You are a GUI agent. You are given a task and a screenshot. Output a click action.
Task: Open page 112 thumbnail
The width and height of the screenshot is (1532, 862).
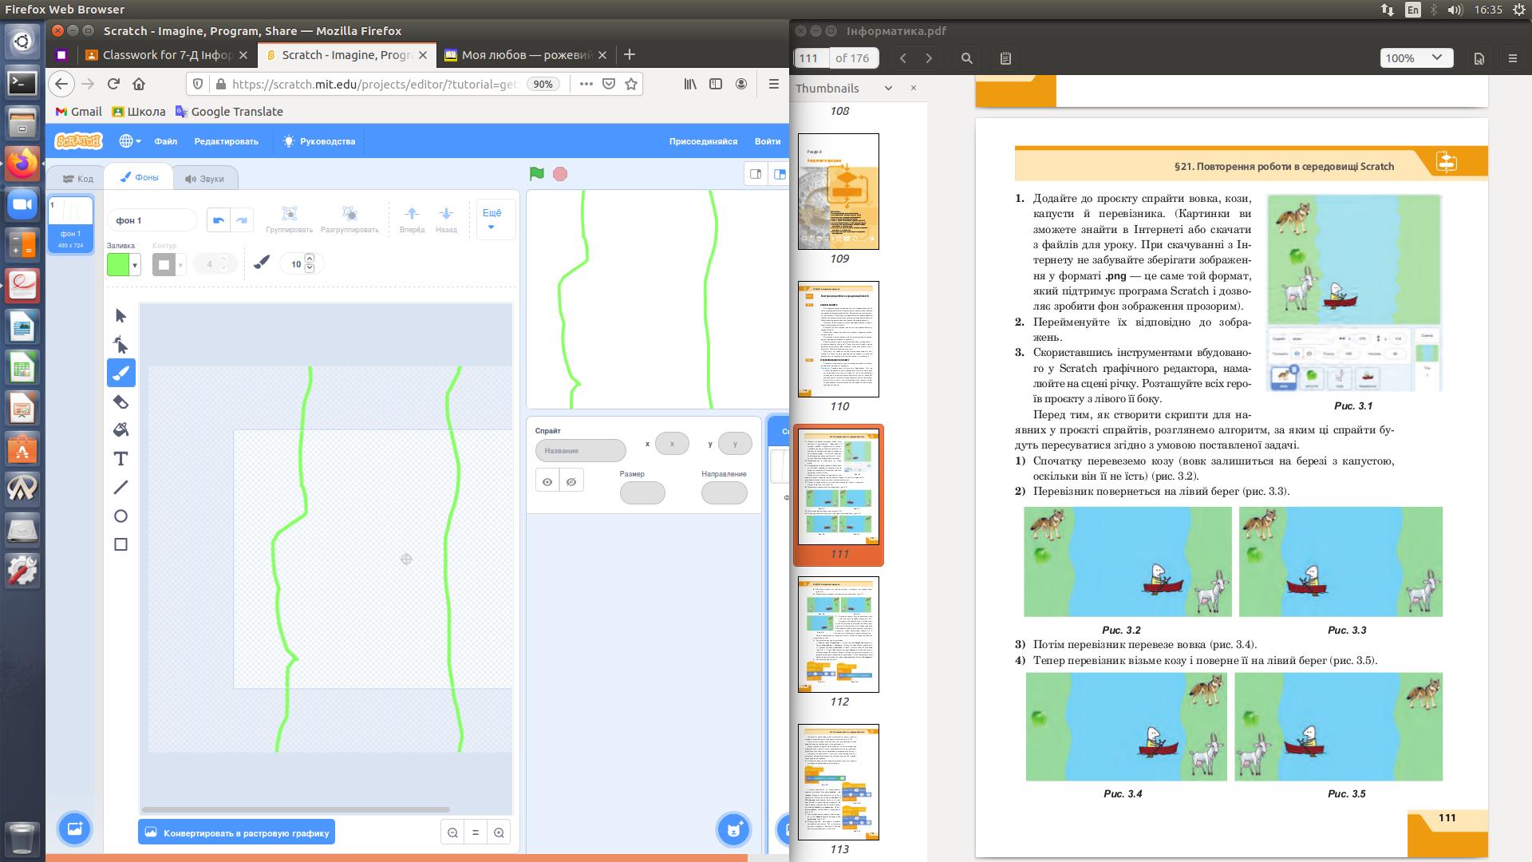click(838, 635)
